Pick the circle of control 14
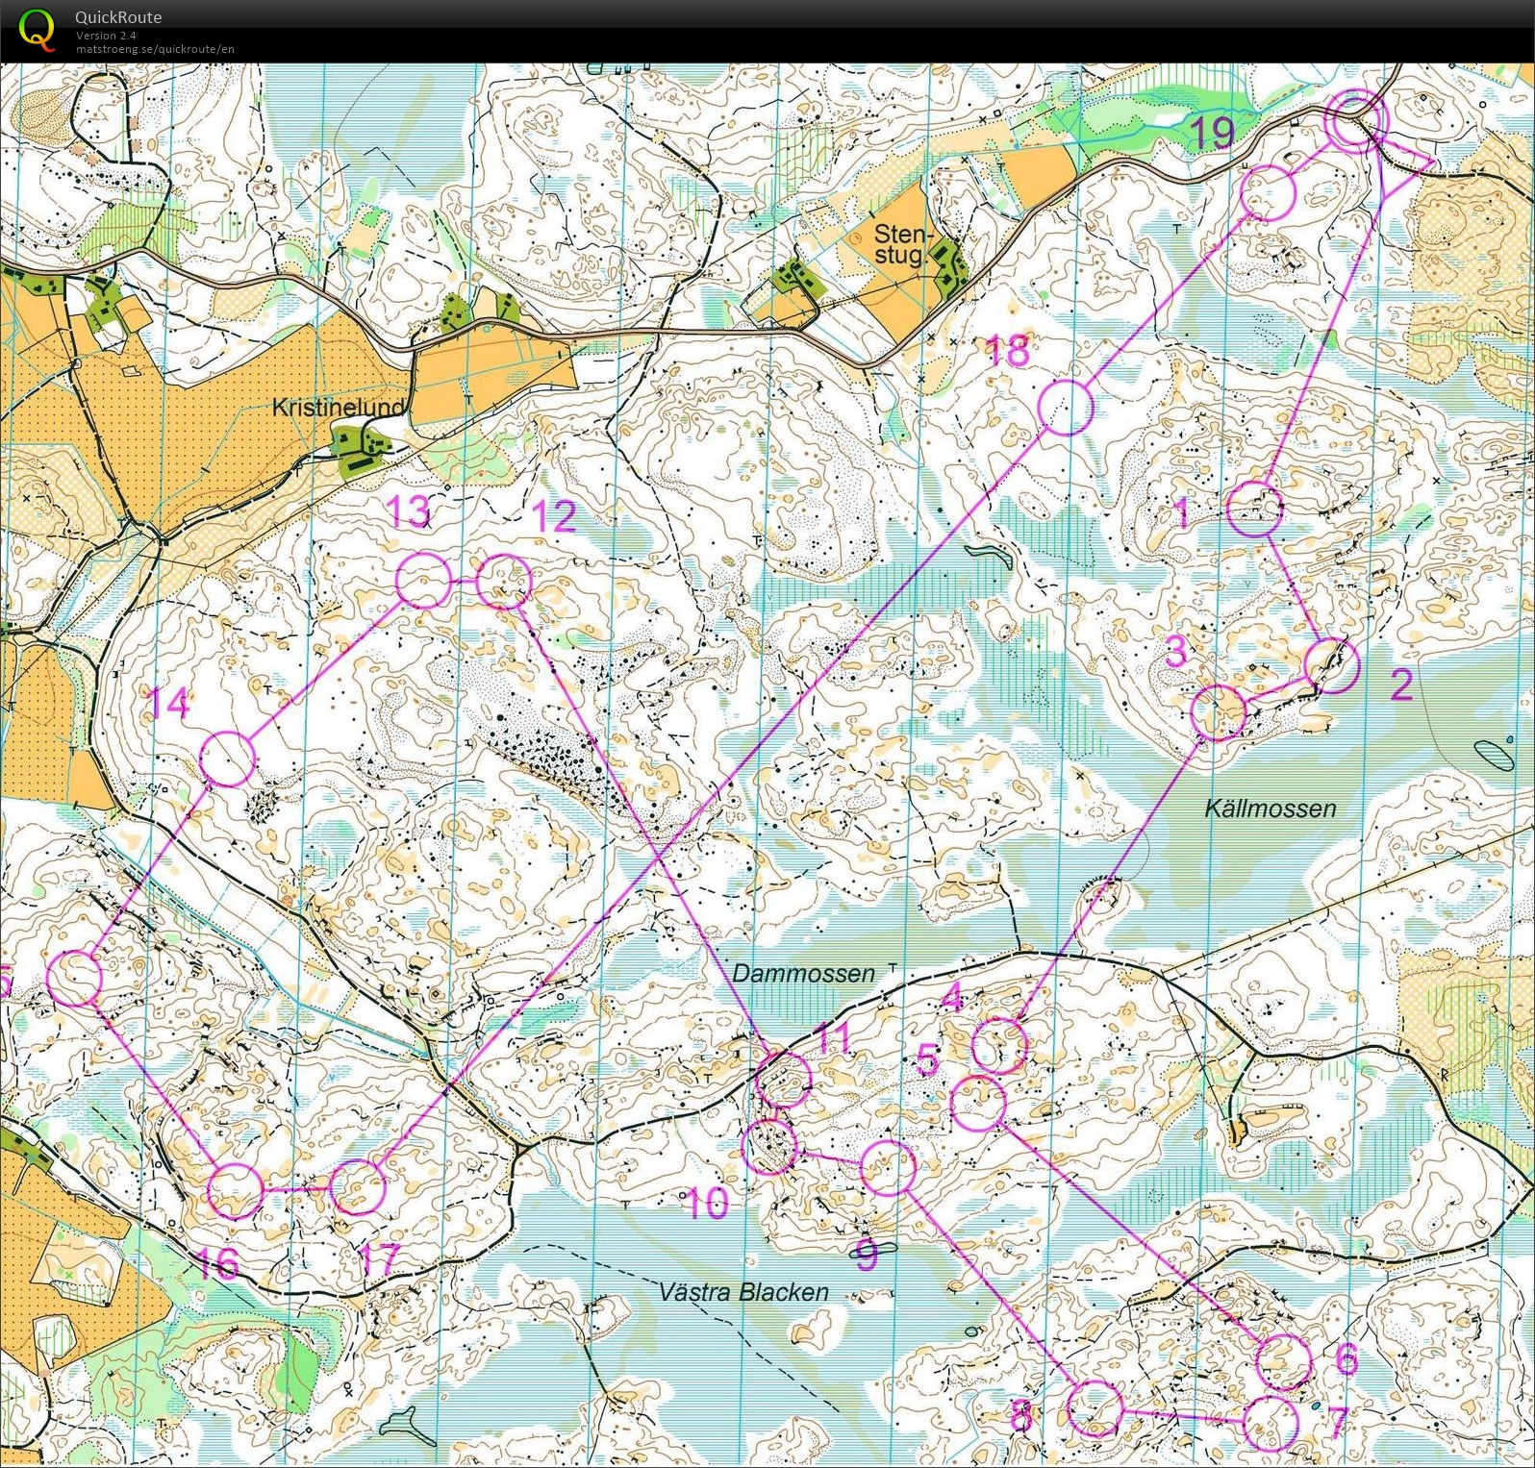Screen dimensions: 1535x1468 click(229, 759)
